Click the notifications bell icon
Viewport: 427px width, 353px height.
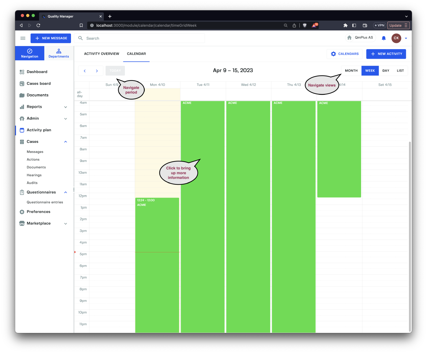(x=383, y=38)
